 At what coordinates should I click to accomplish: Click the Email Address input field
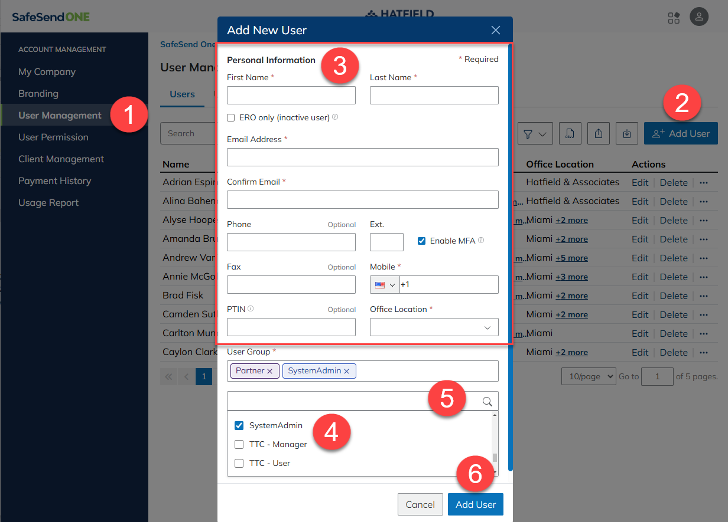coord(362,157)
